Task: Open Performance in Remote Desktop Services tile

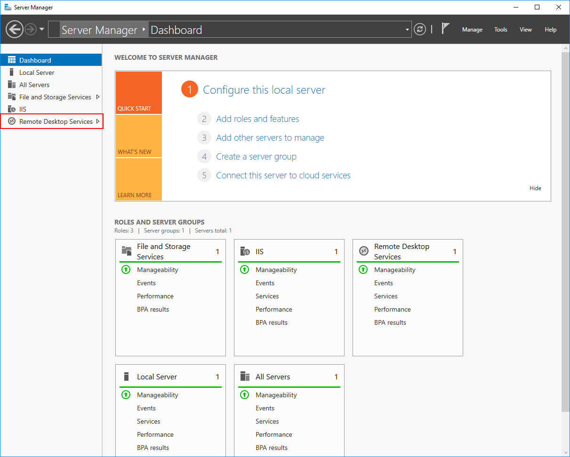Action: tap(393, 309)
